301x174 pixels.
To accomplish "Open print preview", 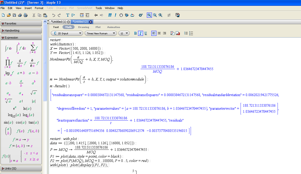I will (x=25, y=15).
